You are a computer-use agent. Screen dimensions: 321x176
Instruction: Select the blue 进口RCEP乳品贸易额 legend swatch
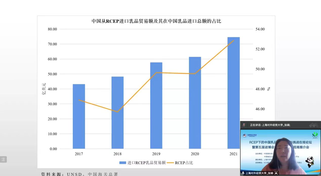(x=123, y=163)
